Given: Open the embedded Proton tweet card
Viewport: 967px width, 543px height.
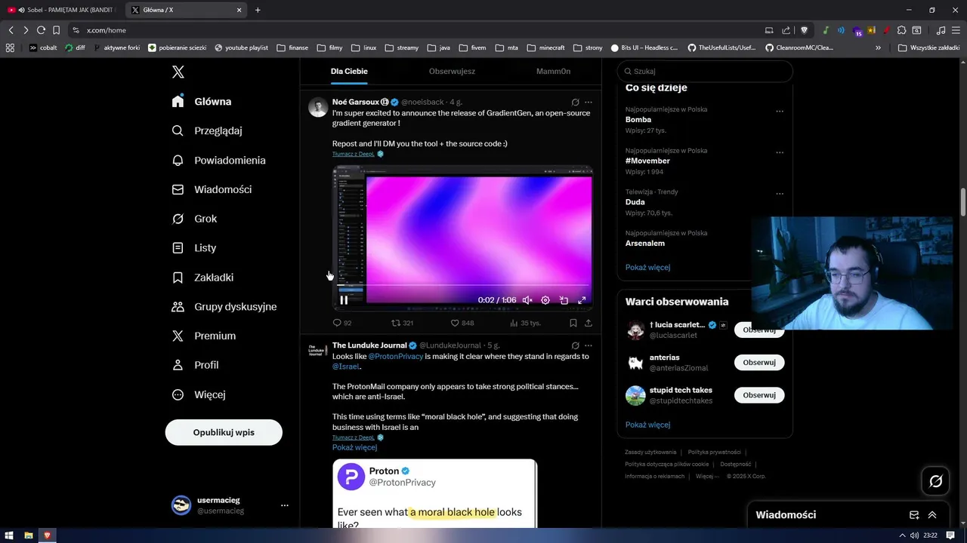Looking at the screenshot, I should 434,493.
